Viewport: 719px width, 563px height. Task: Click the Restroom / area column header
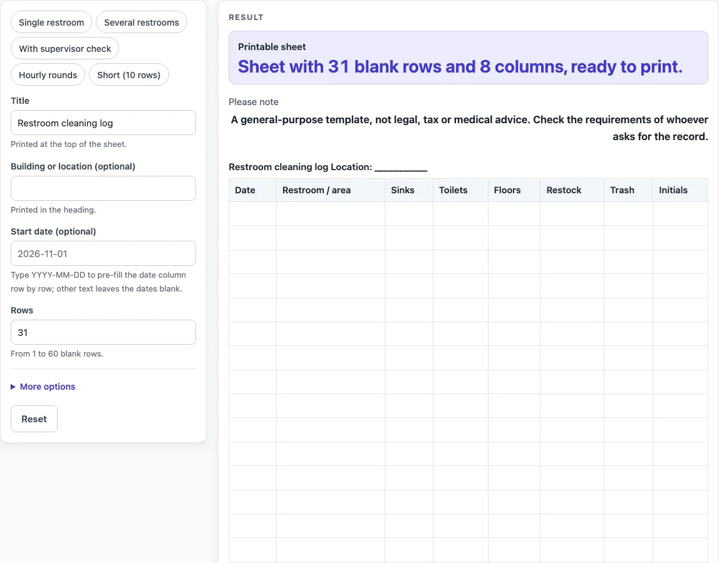point(331,190)
